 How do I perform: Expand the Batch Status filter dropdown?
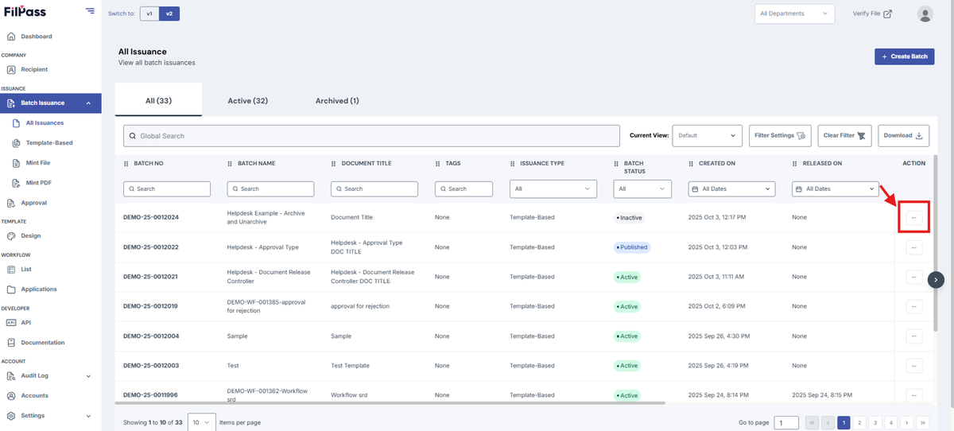coord(642,188)
